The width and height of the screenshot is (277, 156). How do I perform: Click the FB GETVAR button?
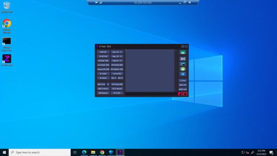coord(103,56)
